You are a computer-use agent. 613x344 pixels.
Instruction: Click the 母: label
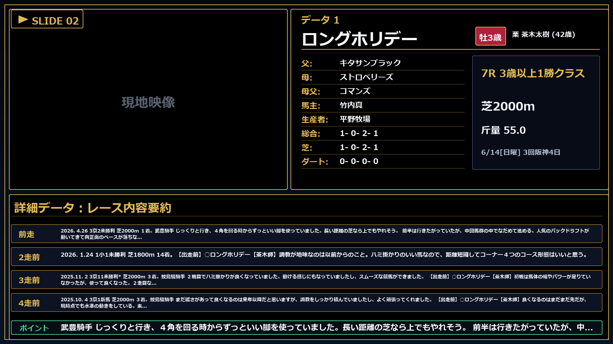coord(307,77)
